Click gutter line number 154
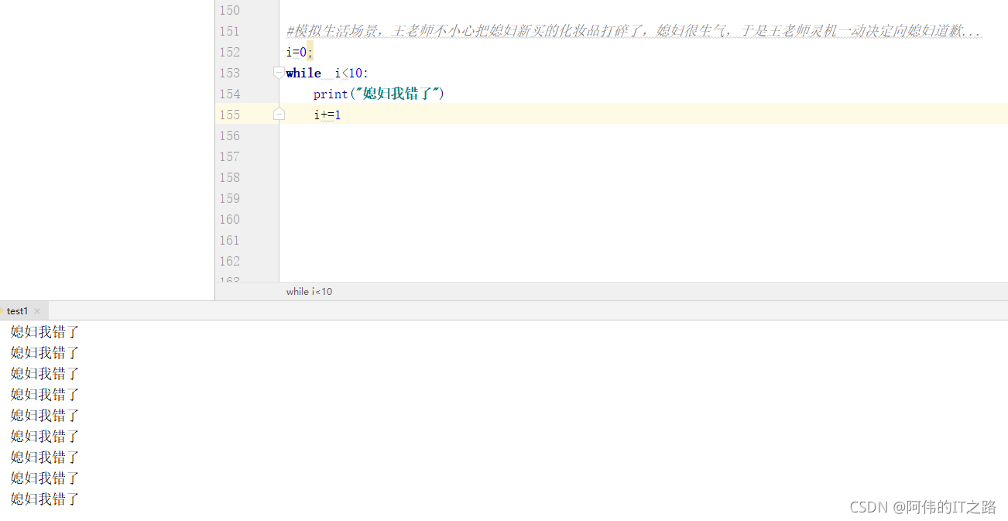The width and height of the screenshot is (1008, 521). tap(230, 94)
